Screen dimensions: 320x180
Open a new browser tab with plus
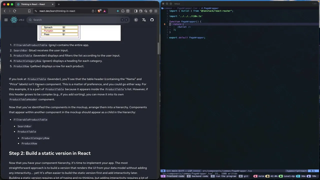click(x=59, y=4)
